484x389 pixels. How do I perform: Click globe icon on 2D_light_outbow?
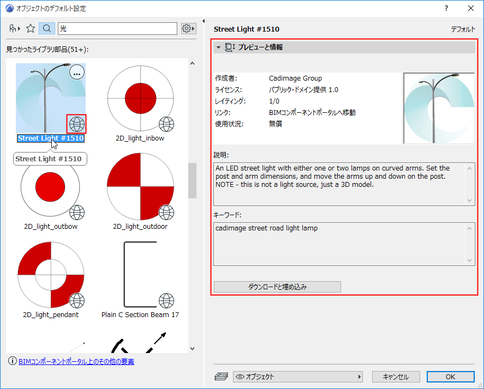click(76, 212)
